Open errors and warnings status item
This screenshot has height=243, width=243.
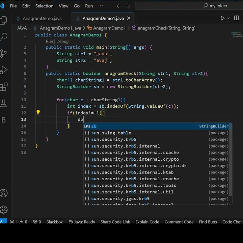[x=19, y=222]
